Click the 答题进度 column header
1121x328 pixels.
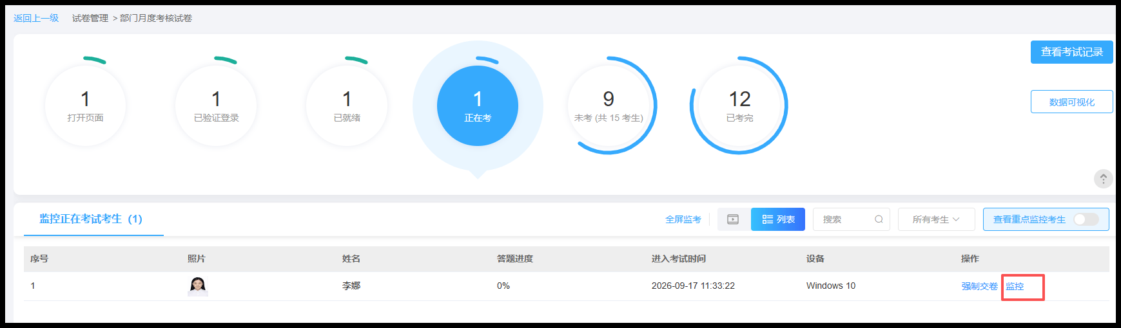(x=515, y=259)
